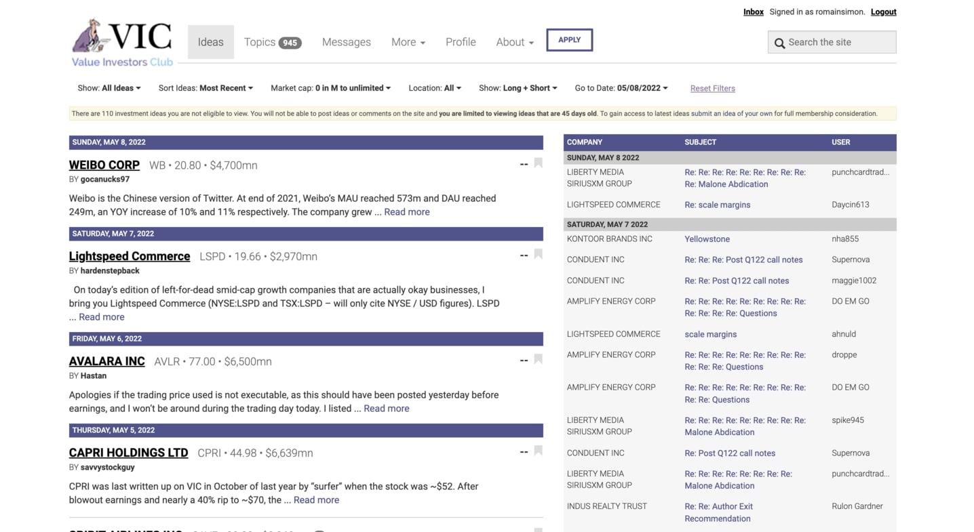Click the Topics 945 count badge
The width and height of the screenshot is (974, 532).
[x=290, y=43]
